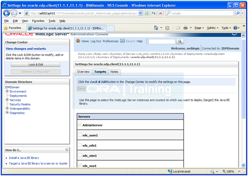Expand the command bar overflow chevron
248x176 pixels.
244,26
